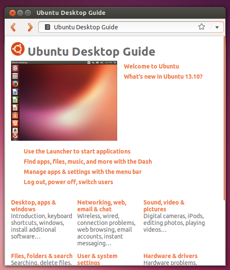Open Find apps, files, music with the Dash

(88, 162)
